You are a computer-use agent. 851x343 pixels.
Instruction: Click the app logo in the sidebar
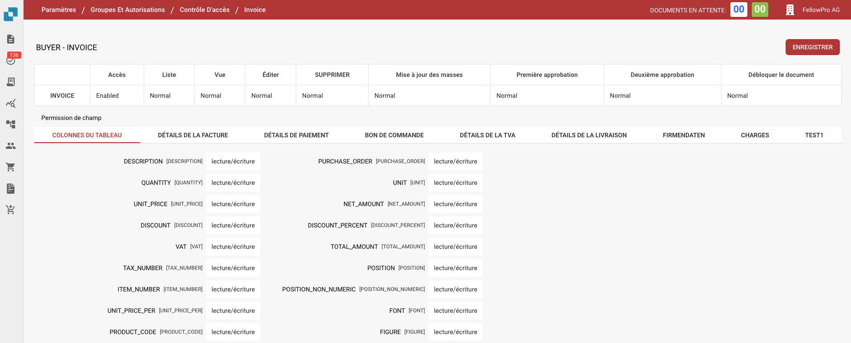tap(11, 14)
